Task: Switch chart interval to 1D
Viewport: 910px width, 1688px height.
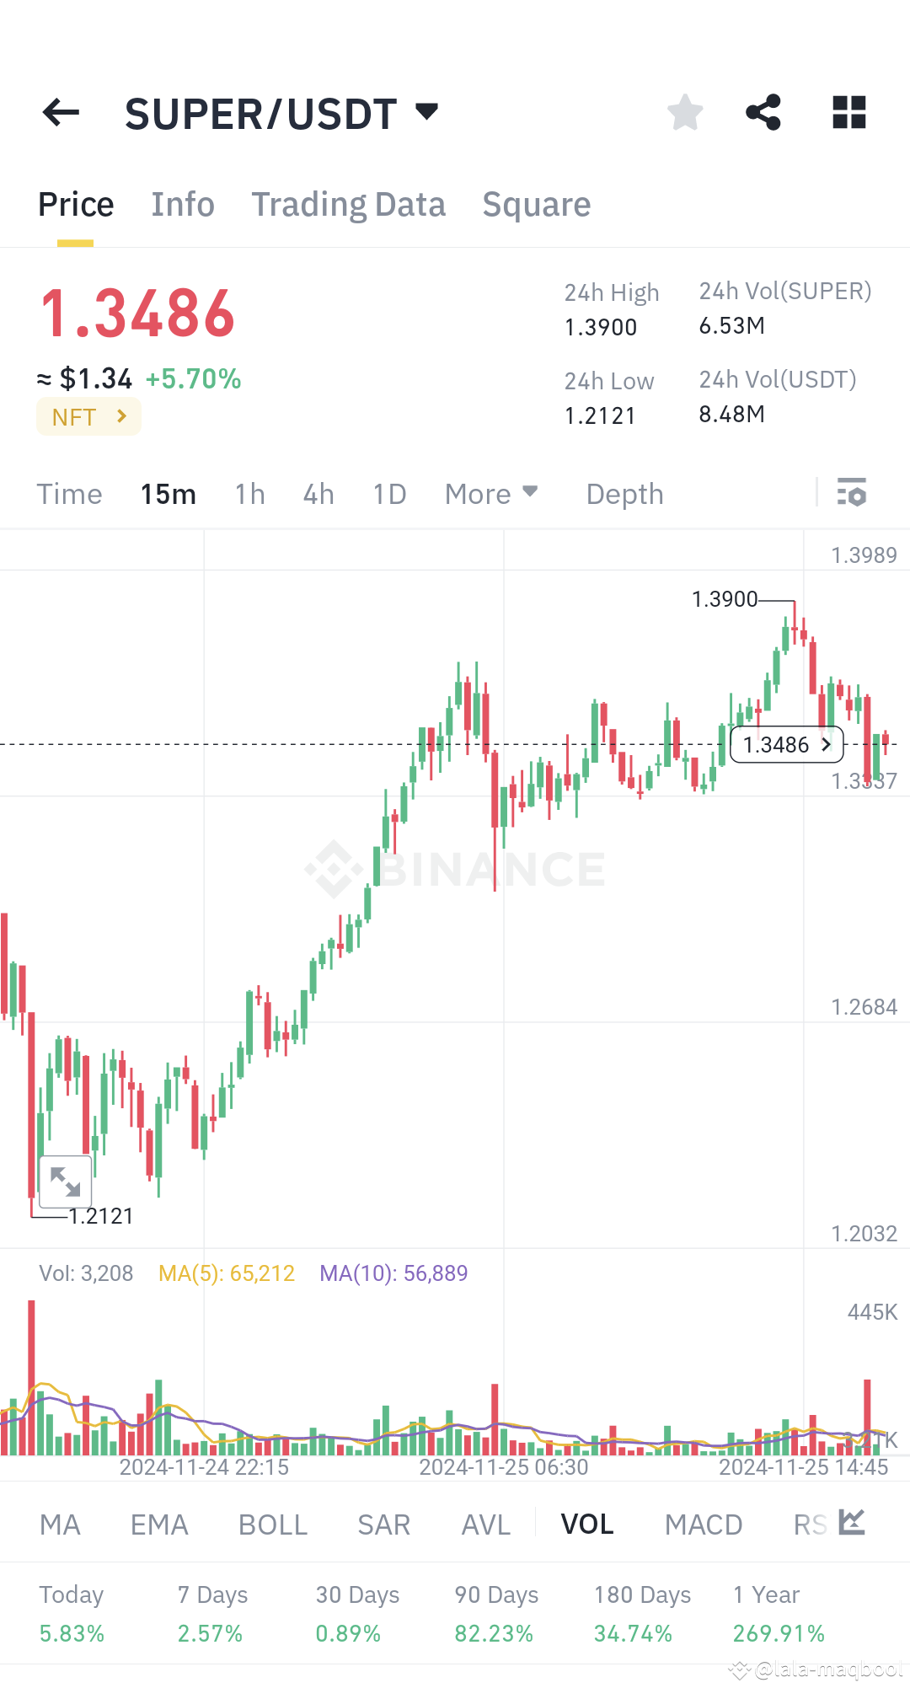Action: pyautogui.click(x=388, y=494)
